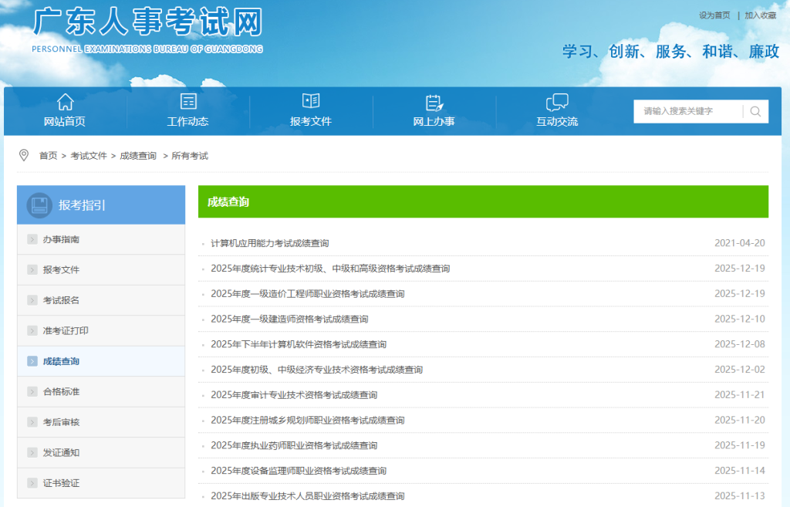Open 互动交流 using the chat bubble icon

click(557, 101)
